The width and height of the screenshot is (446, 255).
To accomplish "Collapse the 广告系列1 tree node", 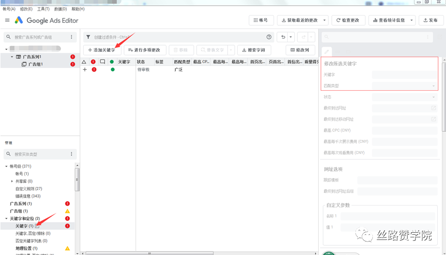I will 12,57.
